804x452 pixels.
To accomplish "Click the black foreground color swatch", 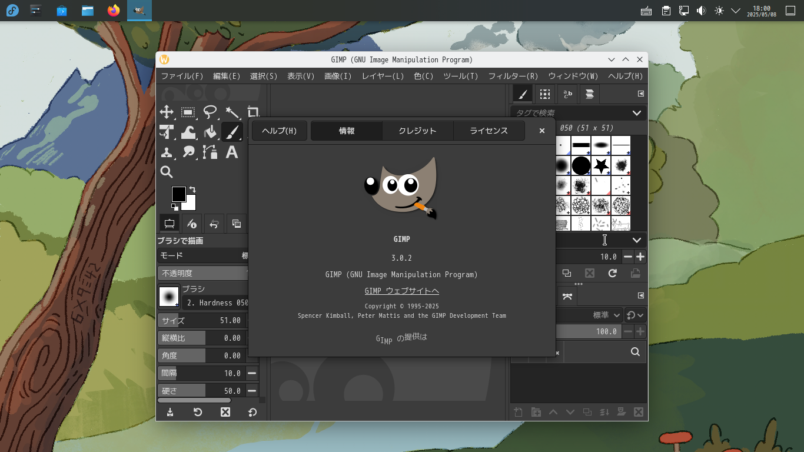I will [178, 194].
